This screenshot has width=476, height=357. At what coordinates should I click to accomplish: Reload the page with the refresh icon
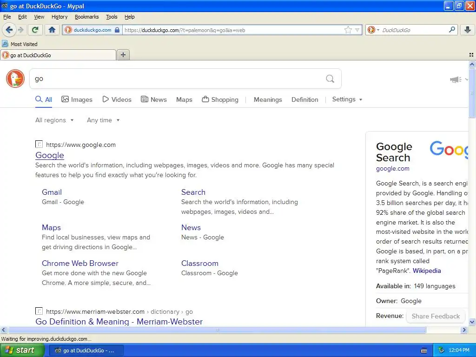point(35,30)
